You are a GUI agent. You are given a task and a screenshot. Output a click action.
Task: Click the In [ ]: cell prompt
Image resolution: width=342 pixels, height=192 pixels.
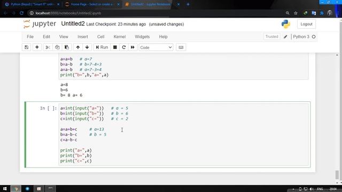pyautogui.click(x=48, y=108)
